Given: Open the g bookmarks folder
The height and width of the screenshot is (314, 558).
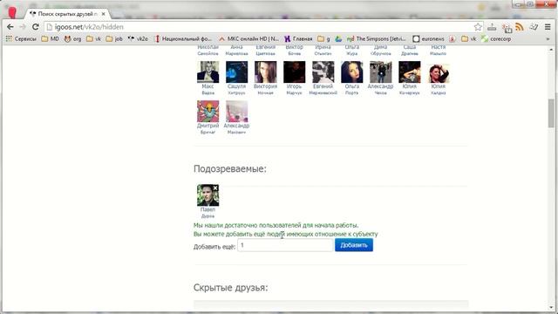Looking at the screenshot, I should tap(323, 38).
